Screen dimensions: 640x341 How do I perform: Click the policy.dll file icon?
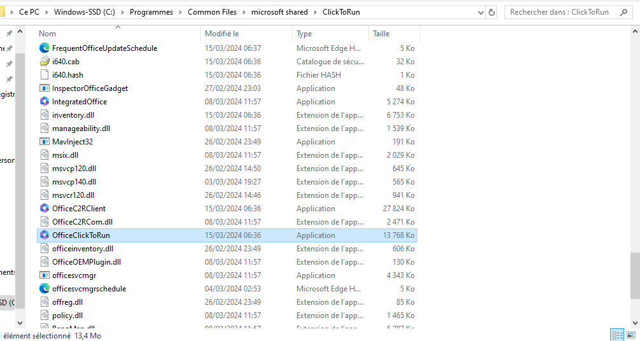[45, 316]
